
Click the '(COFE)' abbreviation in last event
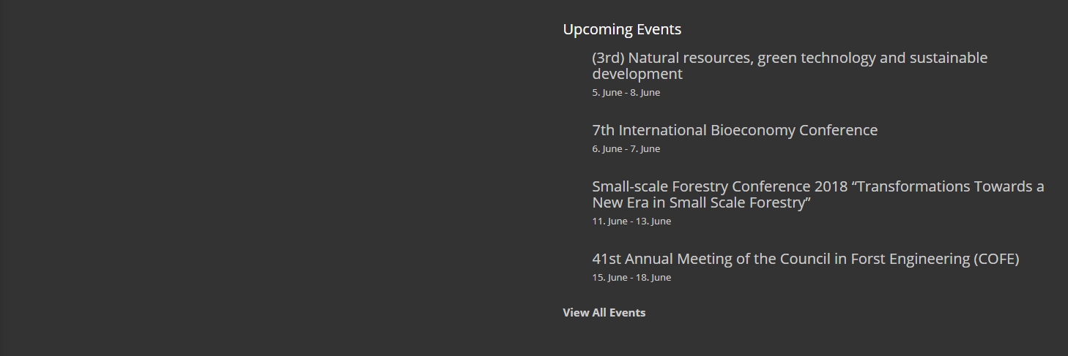996,259
